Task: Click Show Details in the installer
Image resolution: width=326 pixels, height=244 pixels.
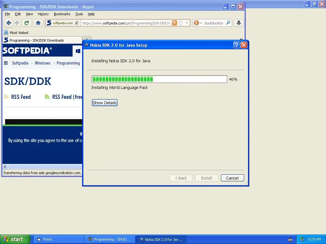Action: [104, 103]
